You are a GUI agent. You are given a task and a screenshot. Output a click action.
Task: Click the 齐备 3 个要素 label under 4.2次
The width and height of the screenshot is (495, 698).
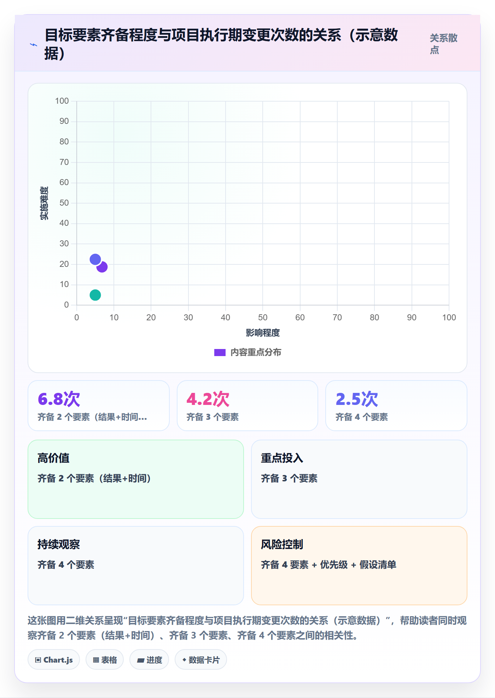(x=212, y=417)
